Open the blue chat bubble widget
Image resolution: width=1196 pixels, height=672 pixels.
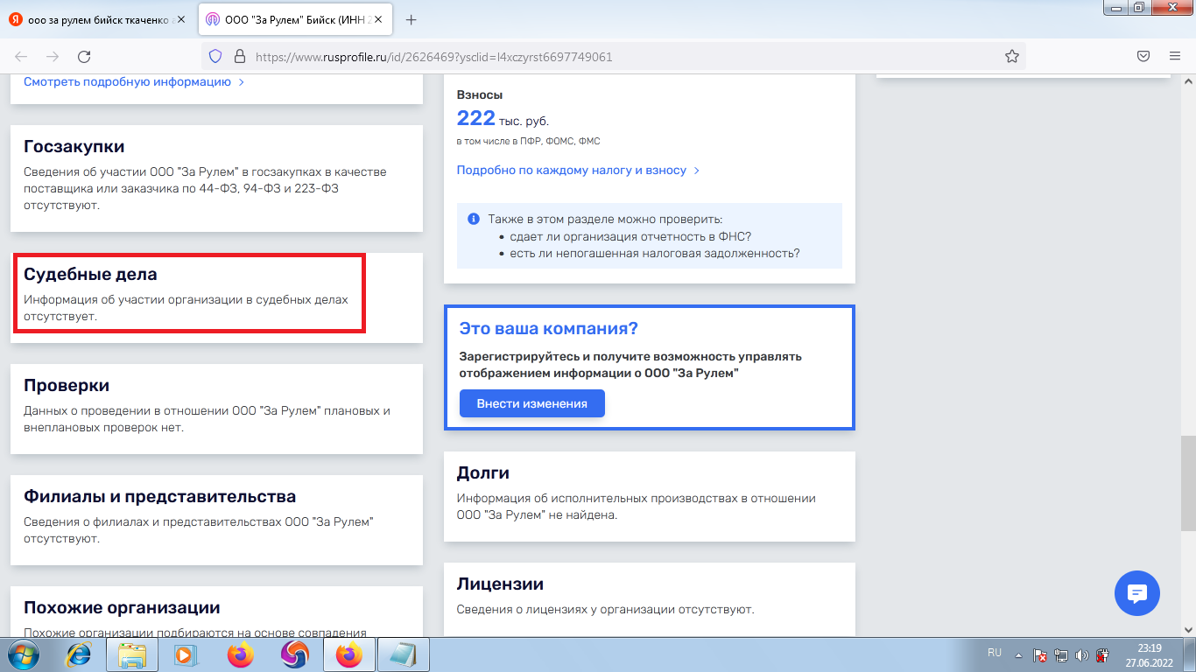pos(1136,593)
